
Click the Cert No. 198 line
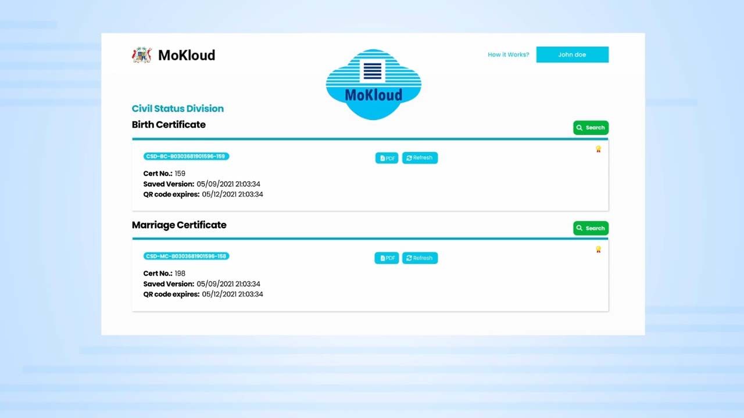click(x=164, y=273)
